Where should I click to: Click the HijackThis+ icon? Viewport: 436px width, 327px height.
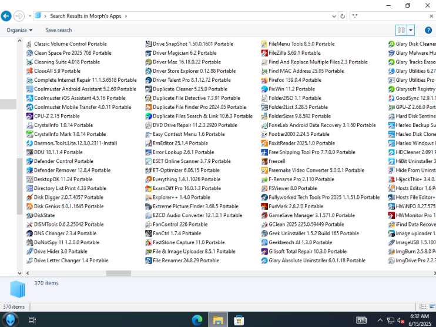point(391,179)
